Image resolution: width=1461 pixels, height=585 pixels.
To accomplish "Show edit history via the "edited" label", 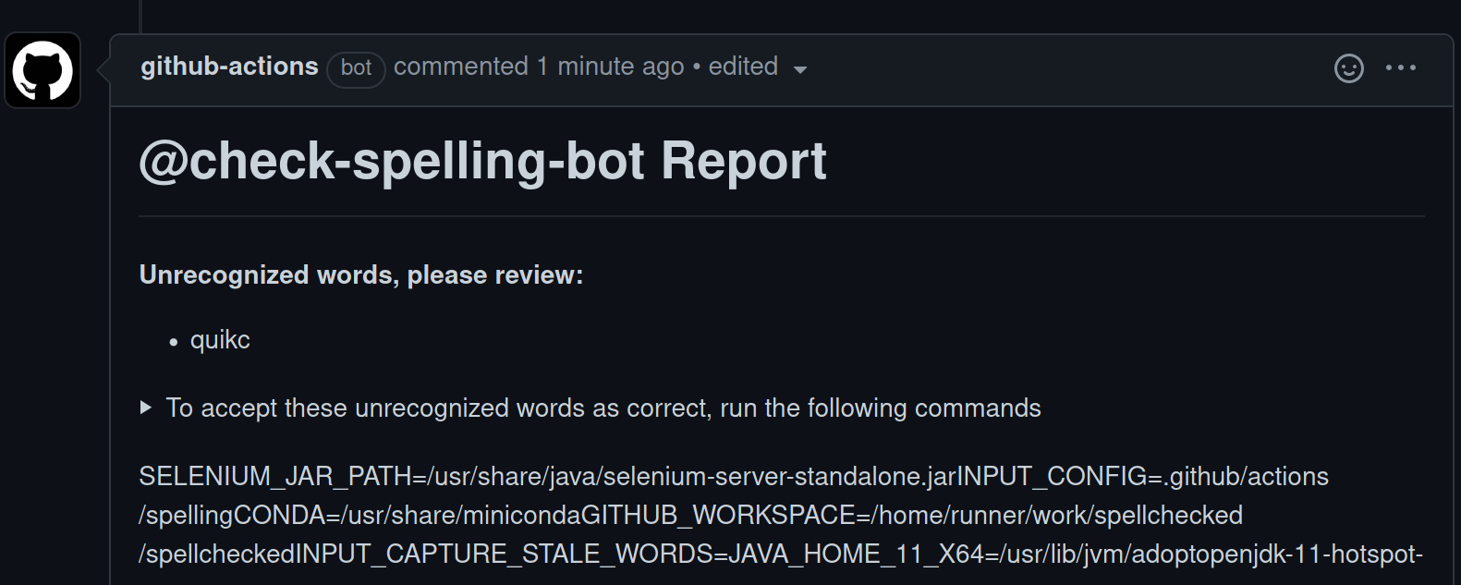I will [x=743, y=67].
